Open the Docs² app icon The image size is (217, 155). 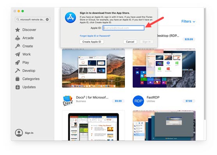68,101
